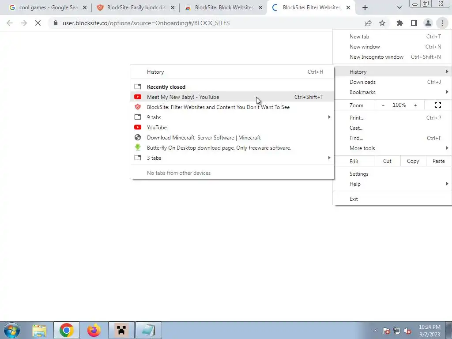Open a new tab with plus button
The image size is (452, 339).
coord(365,8)
